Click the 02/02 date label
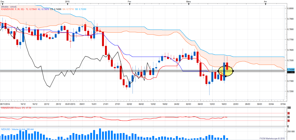 point(130,104)
